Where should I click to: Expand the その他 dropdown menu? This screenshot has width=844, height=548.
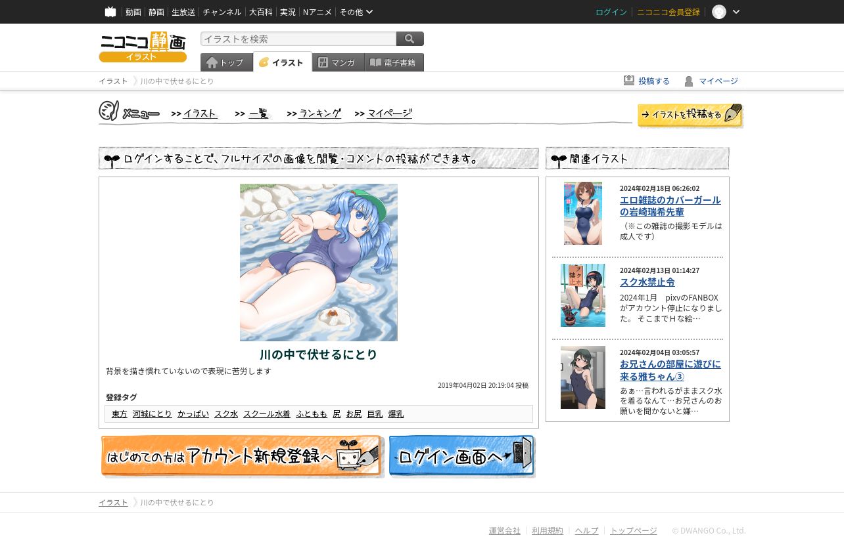[356, 12]
